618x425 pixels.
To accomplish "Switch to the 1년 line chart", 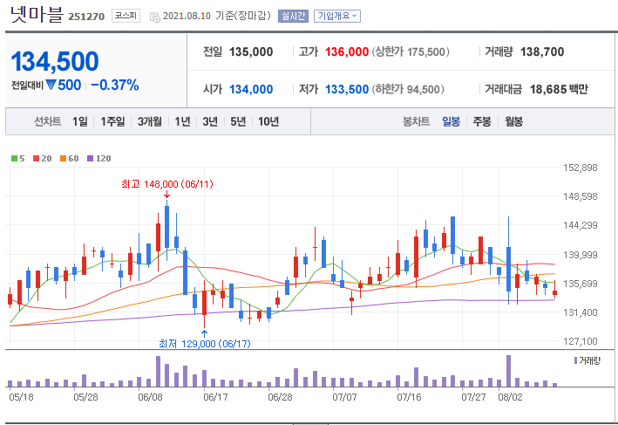I will 182,121.
